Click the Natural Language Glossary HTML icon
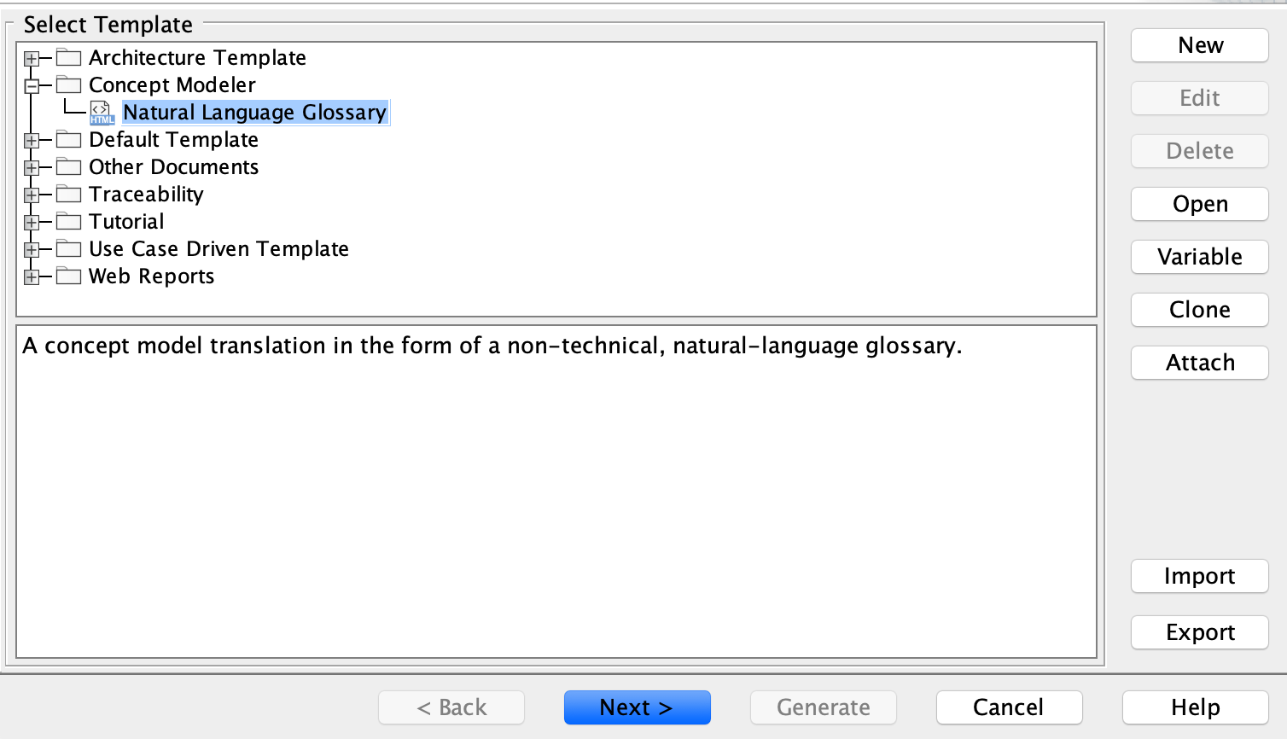The image size is (1287, 739). click(x=102, y=113)
